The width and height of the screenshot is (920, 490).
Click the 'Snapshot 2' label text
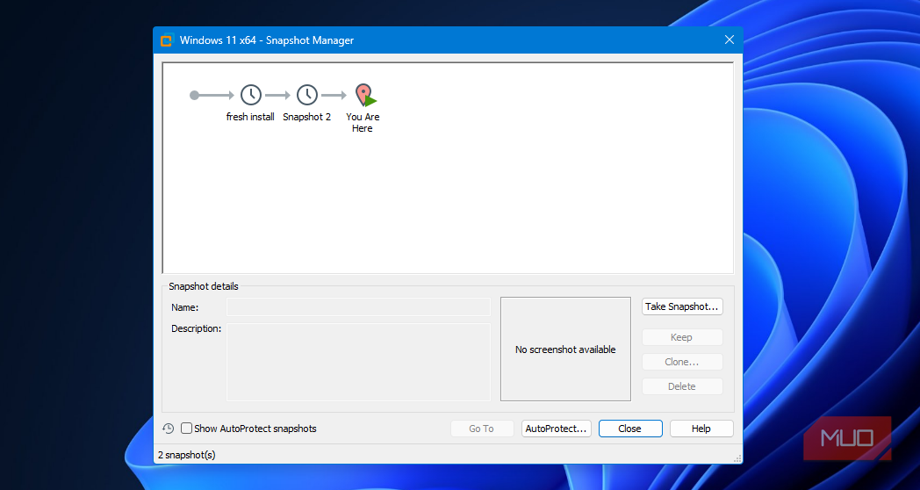point(307,117)
